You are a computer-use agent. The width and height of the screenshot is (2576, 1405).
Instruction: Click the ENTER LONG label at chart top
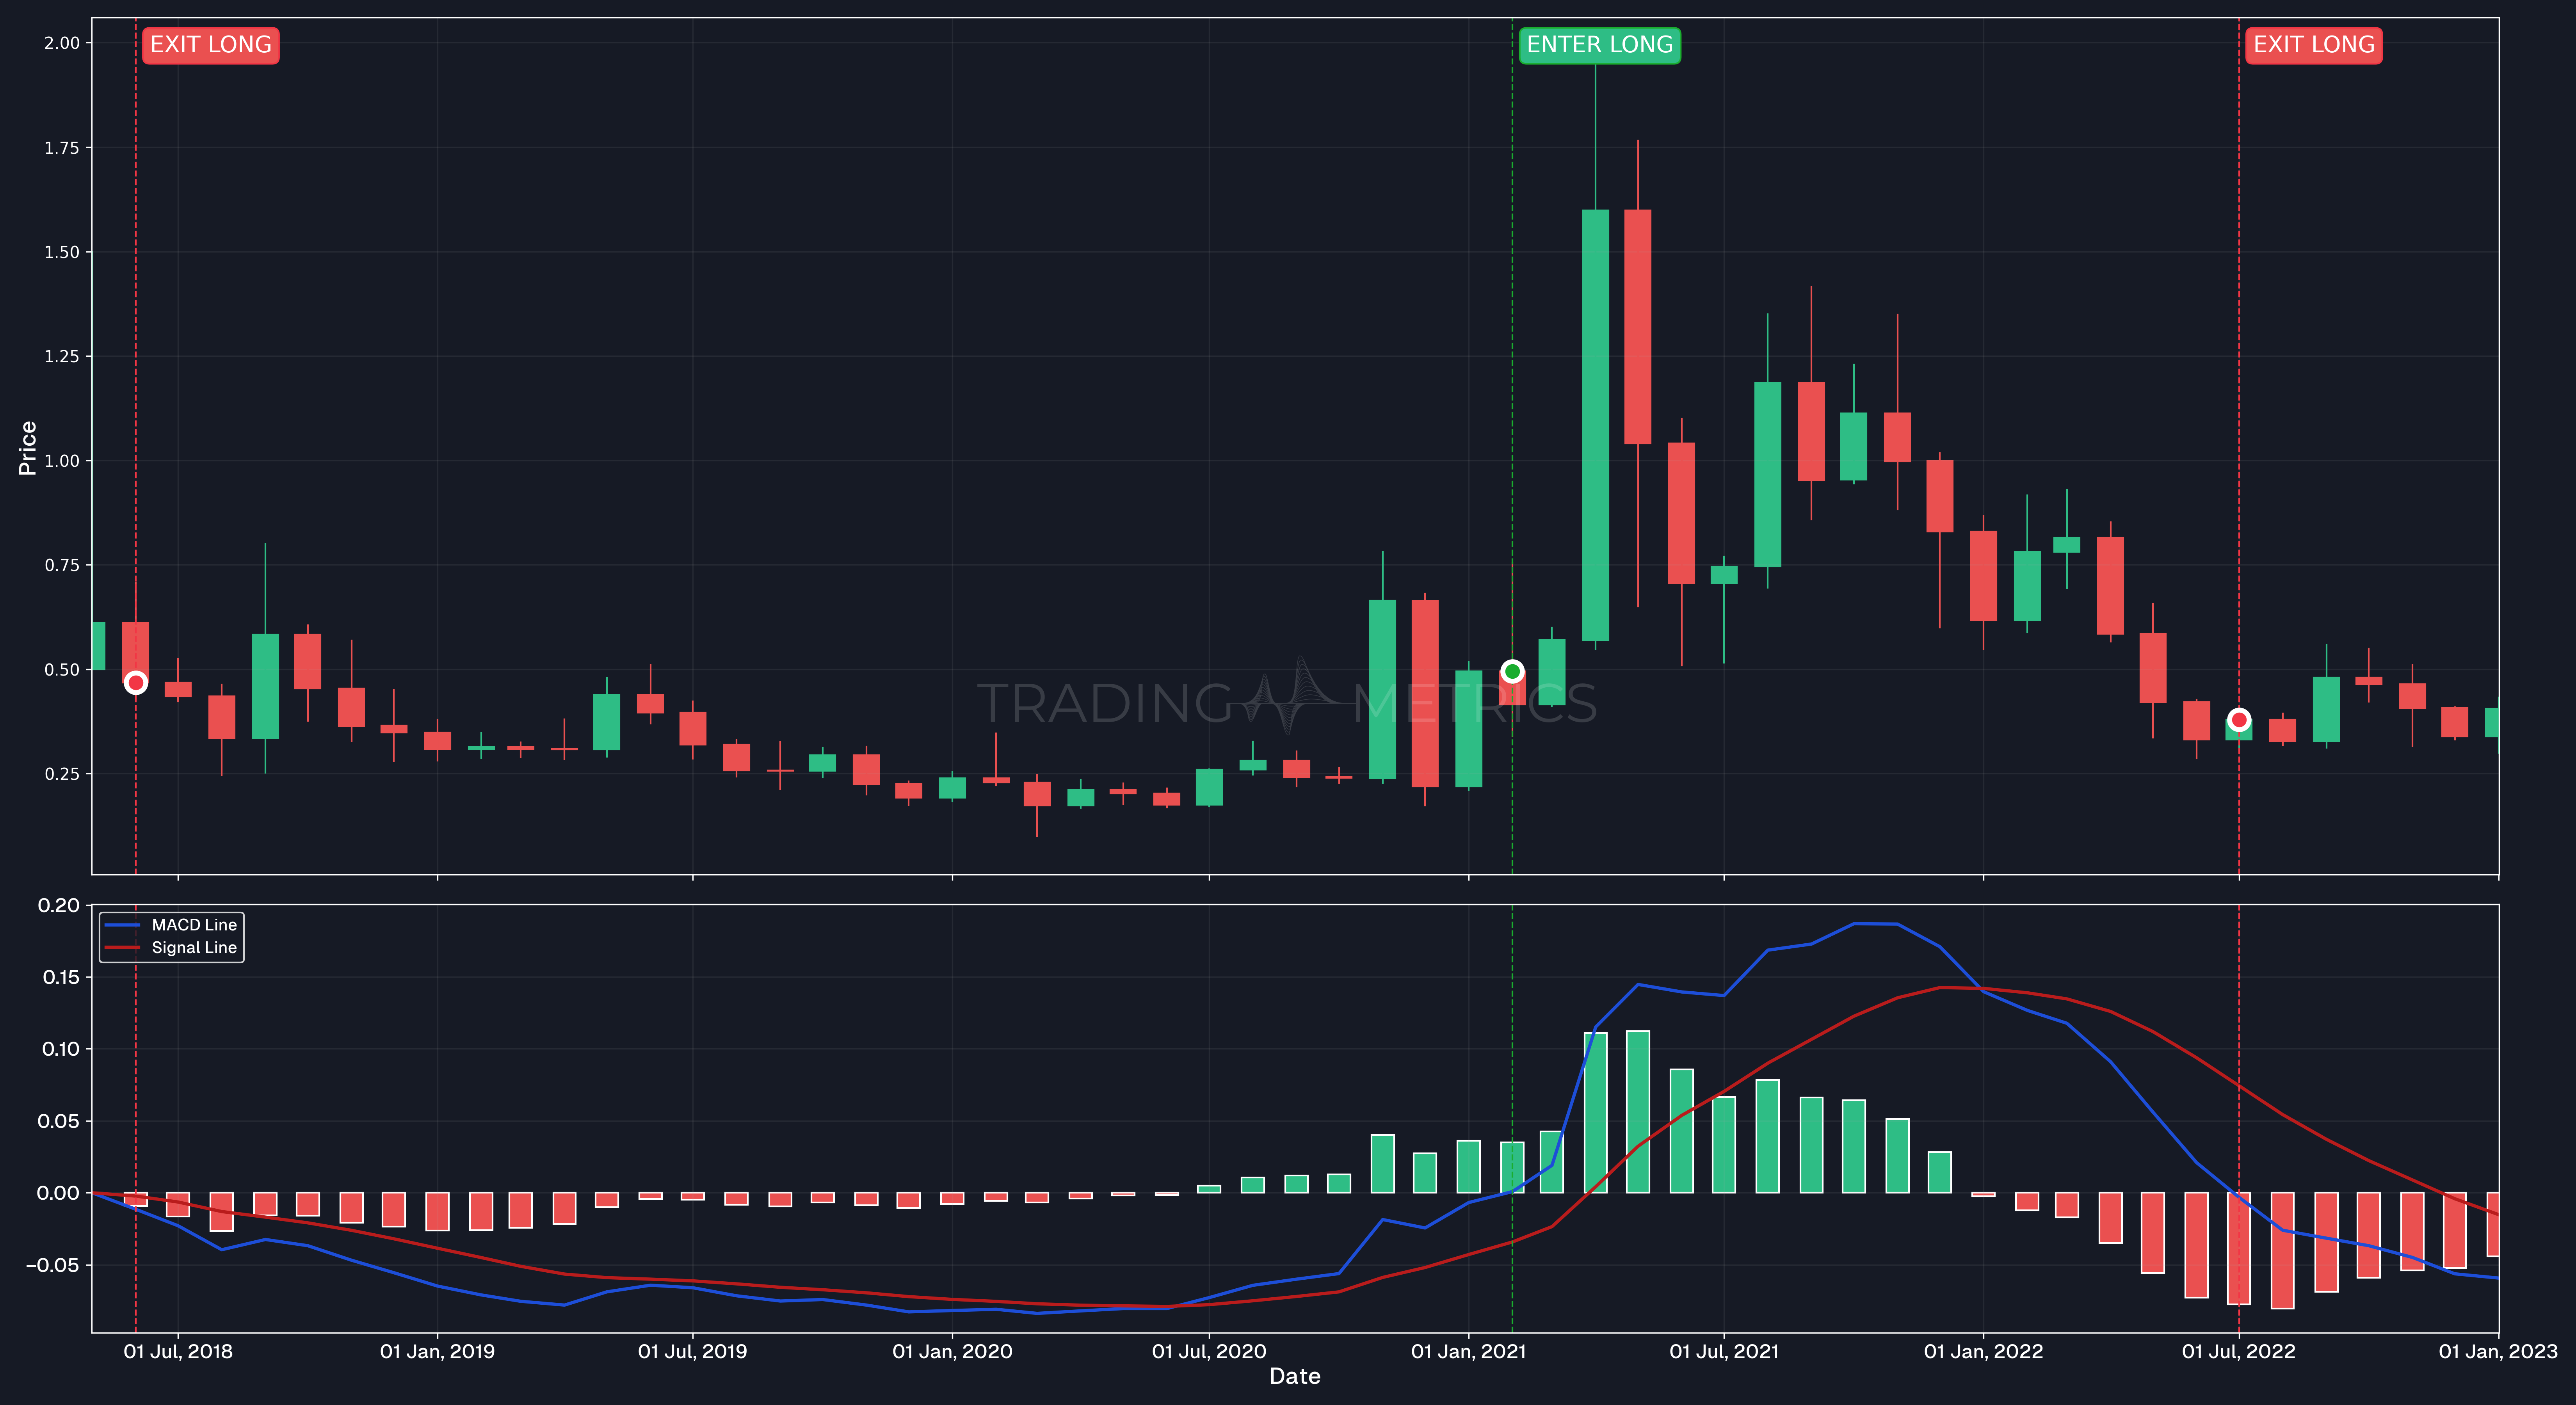[1599, 45]
